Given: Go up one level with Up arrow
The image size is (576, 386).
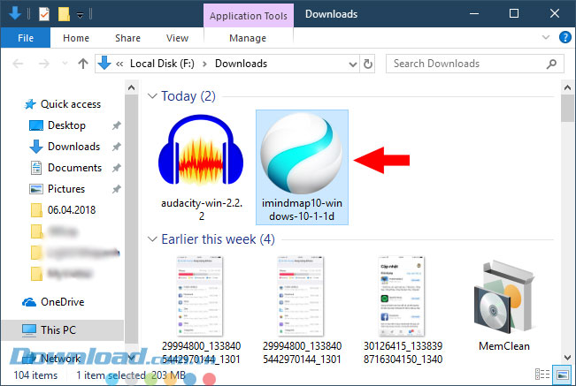Looking at the screenshot, I should click(83, 64).
